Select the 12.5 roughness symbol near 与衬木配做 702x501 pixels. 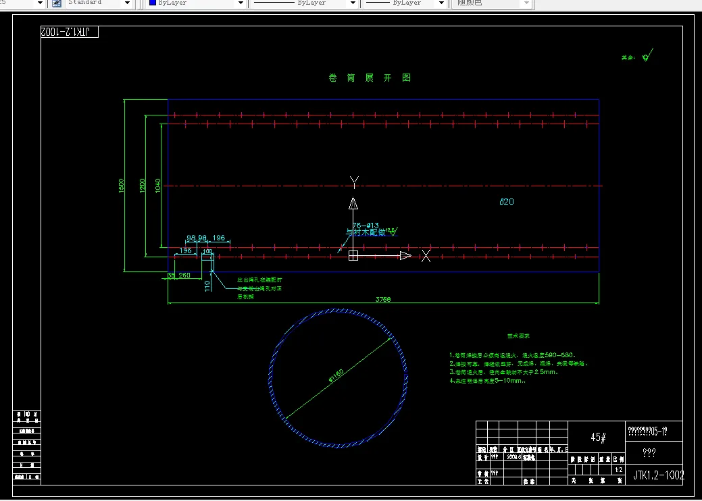(x=392, y=232)
